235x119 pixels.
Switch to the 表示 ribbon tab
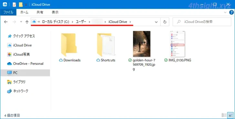[55, 12]
